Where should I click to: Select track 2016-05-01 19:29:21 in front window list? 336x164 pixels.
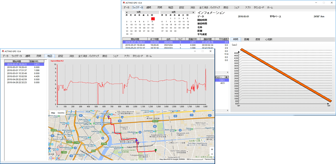tap(24, 64)
